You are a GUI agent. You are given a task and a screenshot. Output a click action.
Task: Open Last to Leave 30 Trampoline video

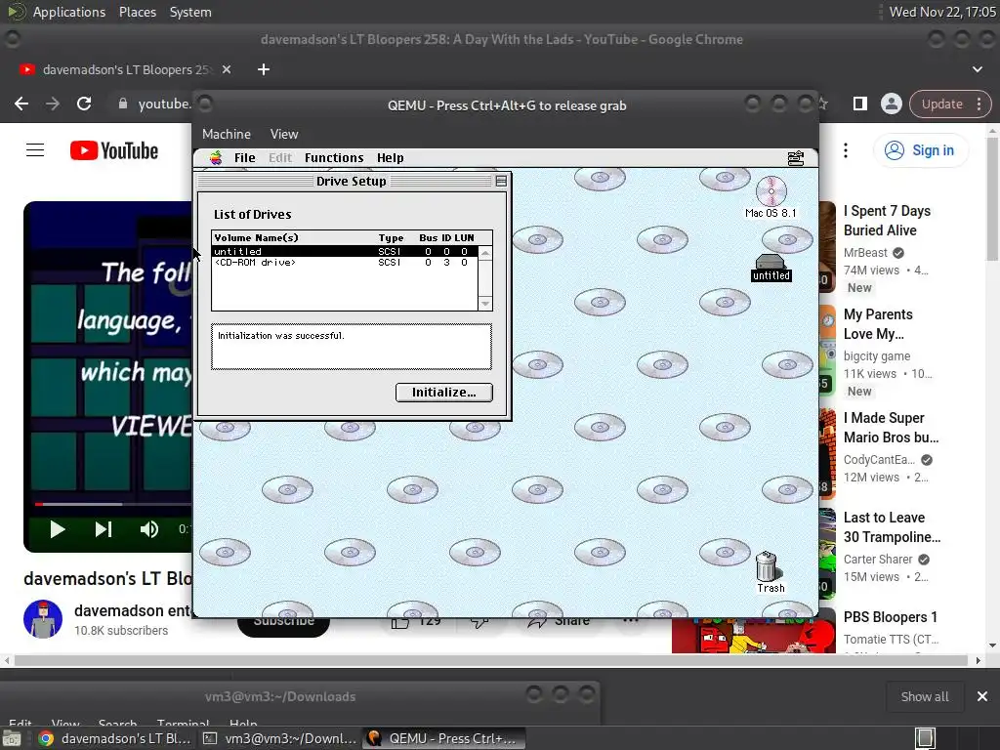click(893, 526)
